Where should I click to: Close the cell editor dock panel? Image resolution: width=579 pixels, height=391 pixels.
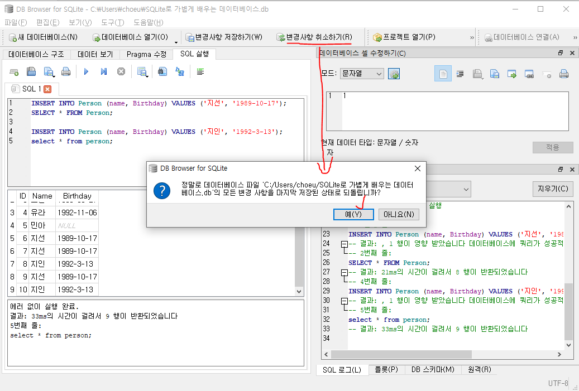click(572, 53)
